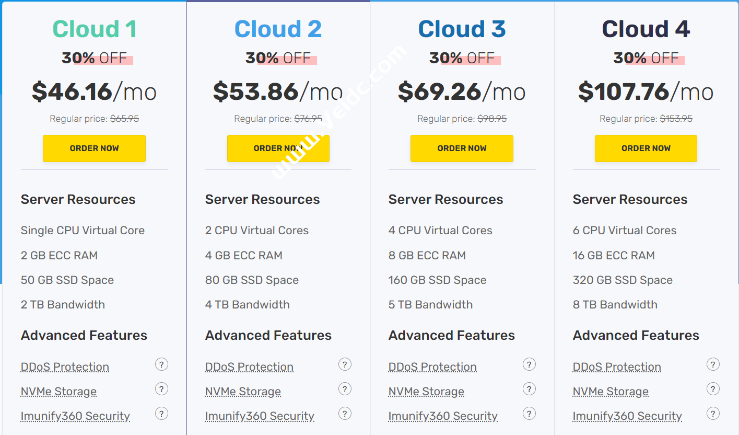Click question mark beside Cloud 4 Imunify360 Security
The height and width of the screenshot is (435, 739).
point(713,414)
